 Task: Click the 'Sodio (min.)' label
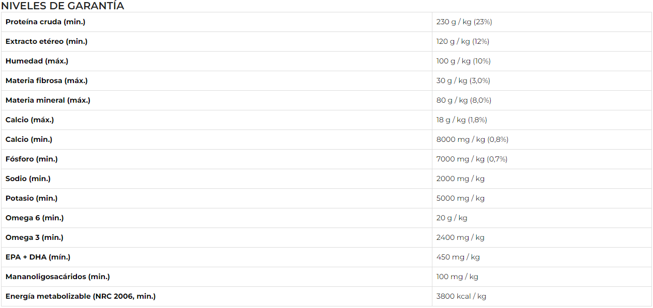click(28, 179)
